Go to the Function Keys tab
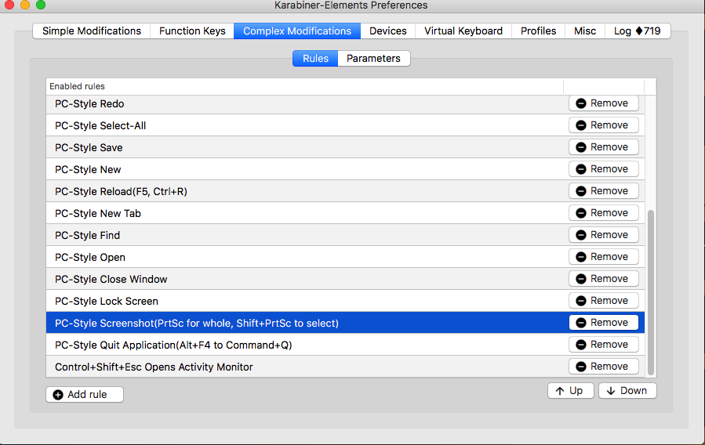The image size is (705, 445). pos(192,31)
